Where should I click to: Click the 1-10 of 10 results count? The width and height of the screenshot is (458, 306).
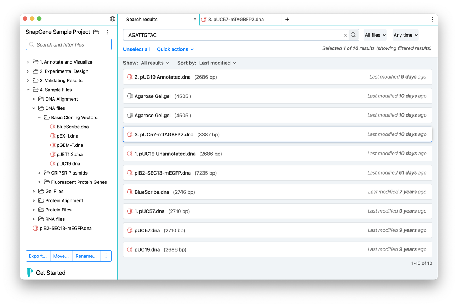(422, 263)
